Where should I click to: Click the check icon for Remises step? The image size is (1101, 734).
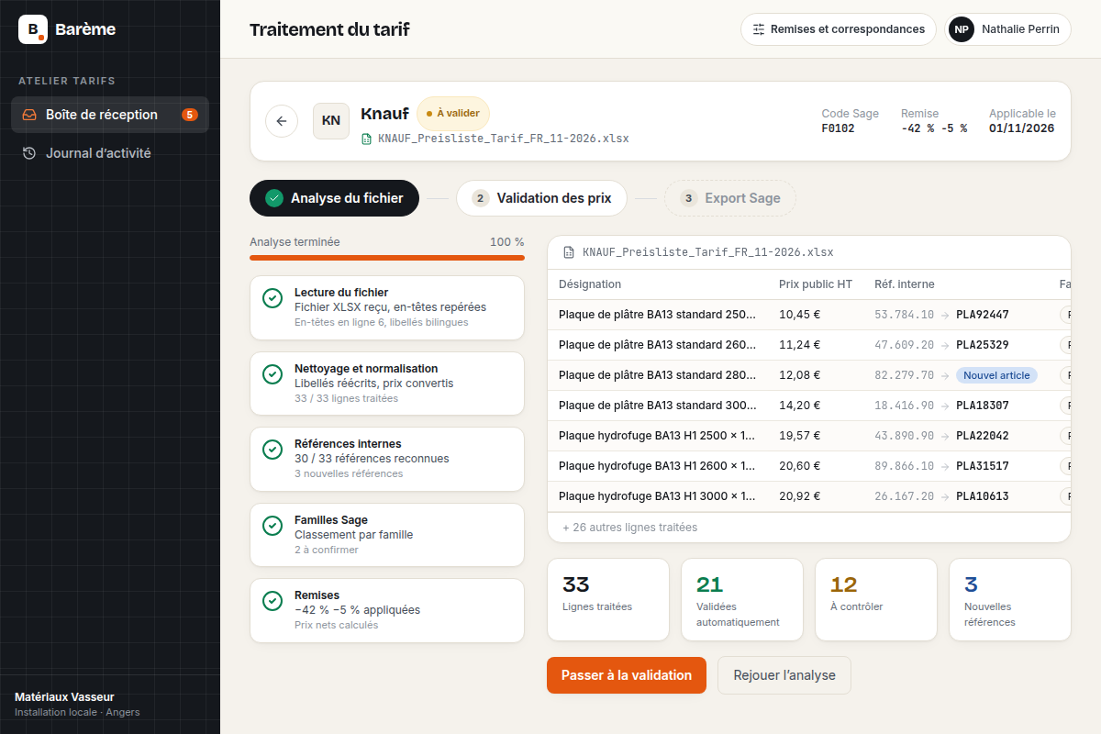[272, 601]
